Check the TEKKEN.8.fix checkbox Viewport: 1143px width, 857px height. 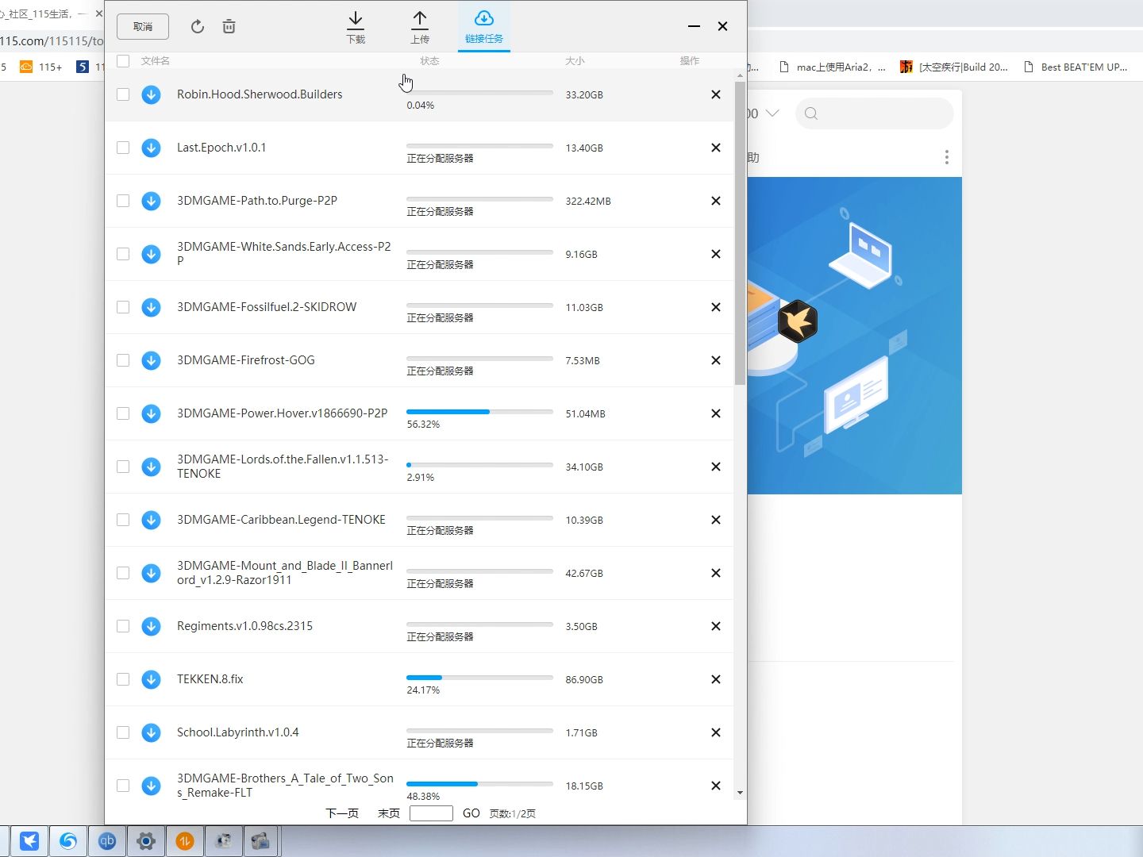pos(123,679)
